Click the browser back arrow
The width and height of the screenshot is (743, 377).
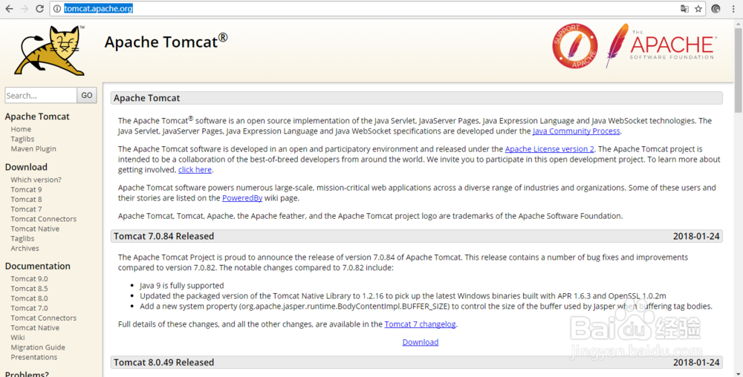pyautogui.click(x=9, y=8)
